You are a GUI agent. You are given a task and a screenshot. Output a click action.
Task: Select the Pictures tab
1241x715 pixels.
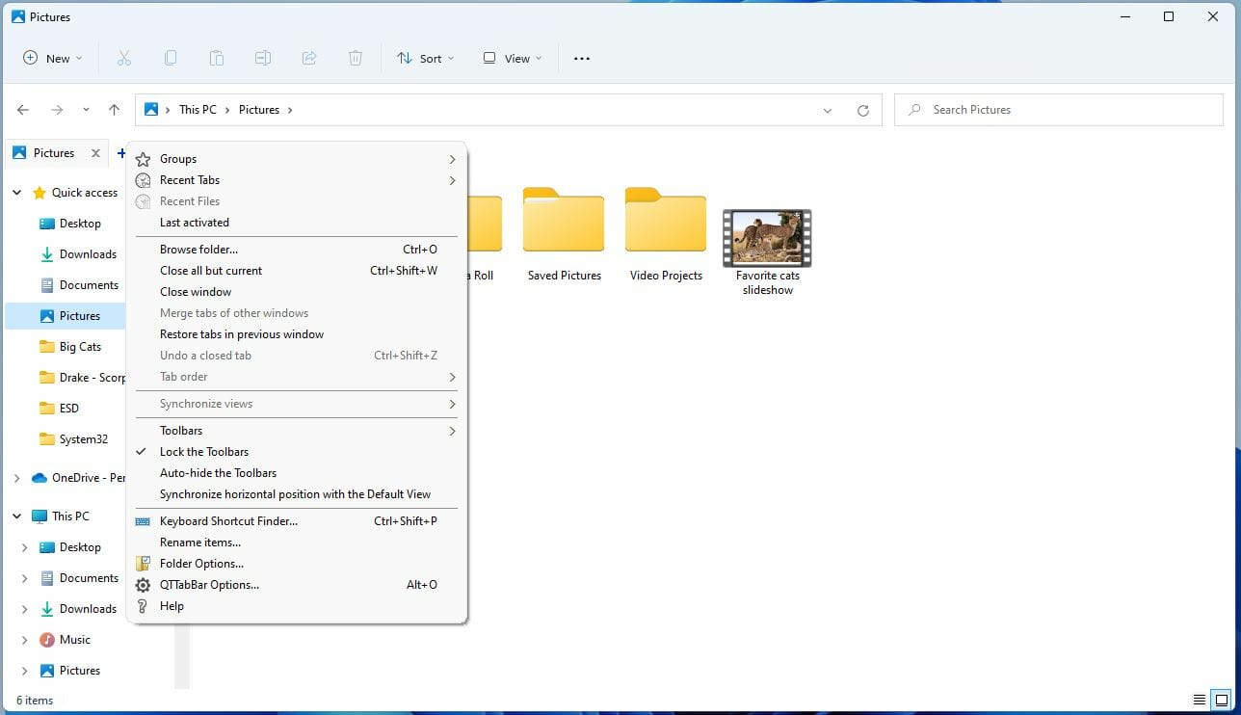click(53, 152)
